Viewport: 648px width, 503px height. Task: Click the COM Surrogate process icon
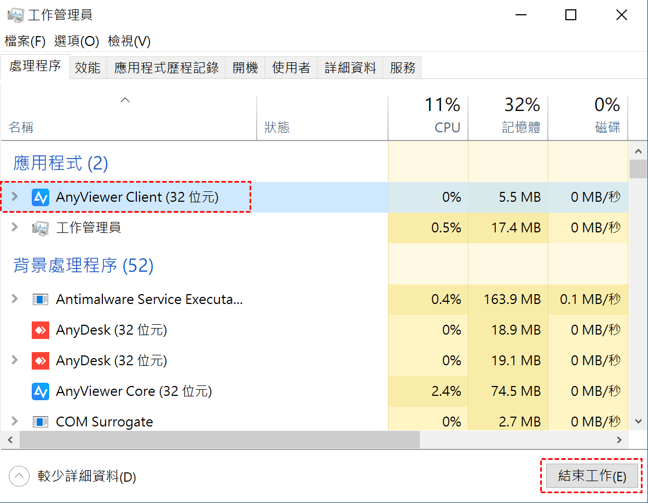coord(40,422)
